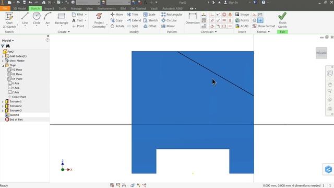Select YZ Plane in browser
Image resolution: width=334 pixels, height=188 pixels.
tap(15, 69)
